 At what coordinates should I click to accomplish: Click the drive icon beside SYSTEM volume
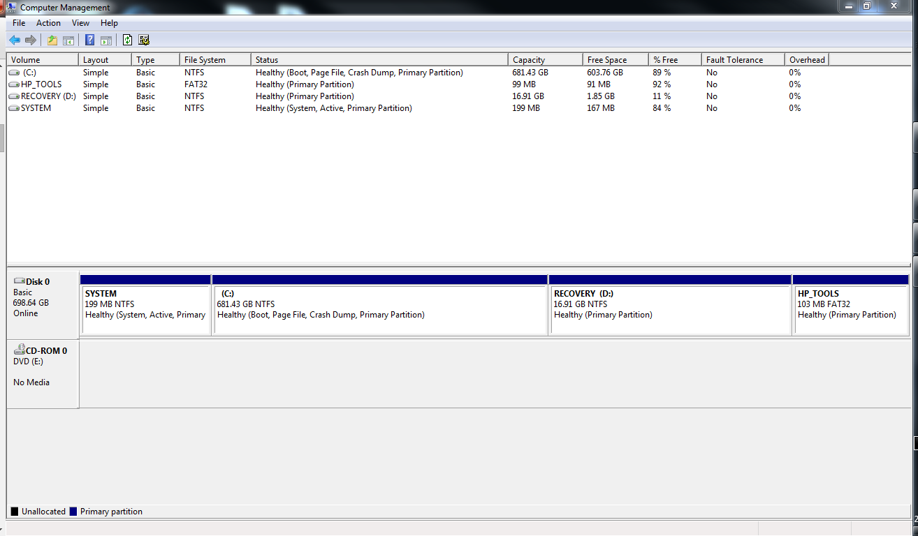point(14,108)
